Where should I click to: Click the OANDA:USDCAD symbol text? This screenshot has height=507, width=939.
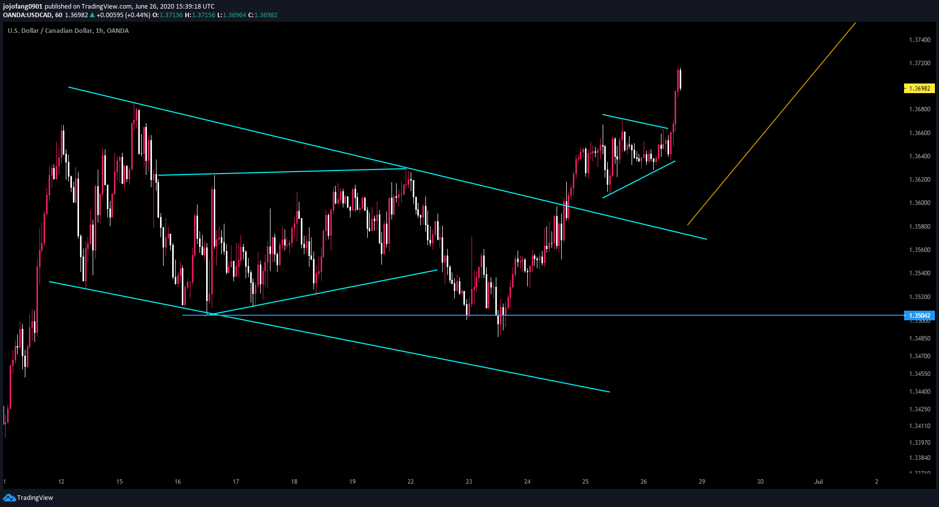(27, 15)
